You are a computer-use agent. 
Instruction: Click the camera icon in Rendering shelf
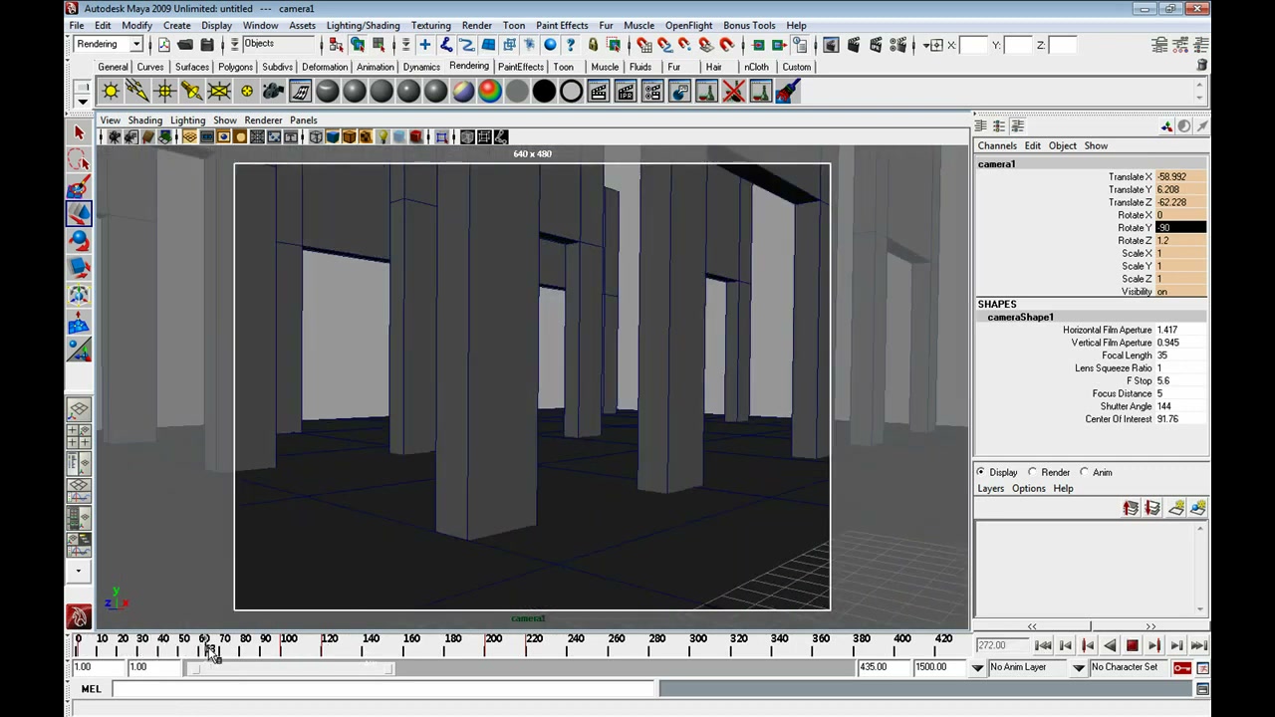pos(273,92)
